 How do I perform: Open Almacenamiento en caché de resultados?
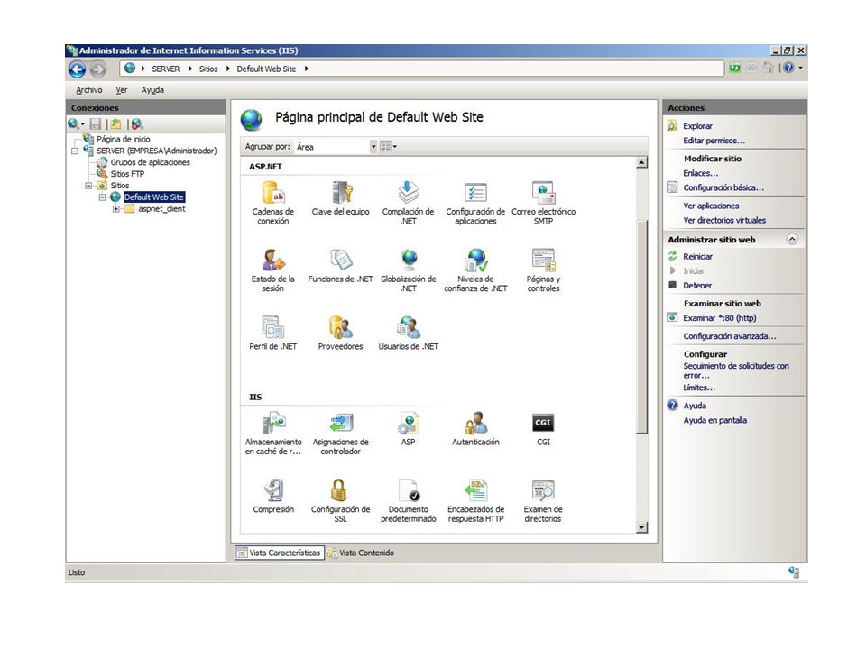(x=272, y=434)
